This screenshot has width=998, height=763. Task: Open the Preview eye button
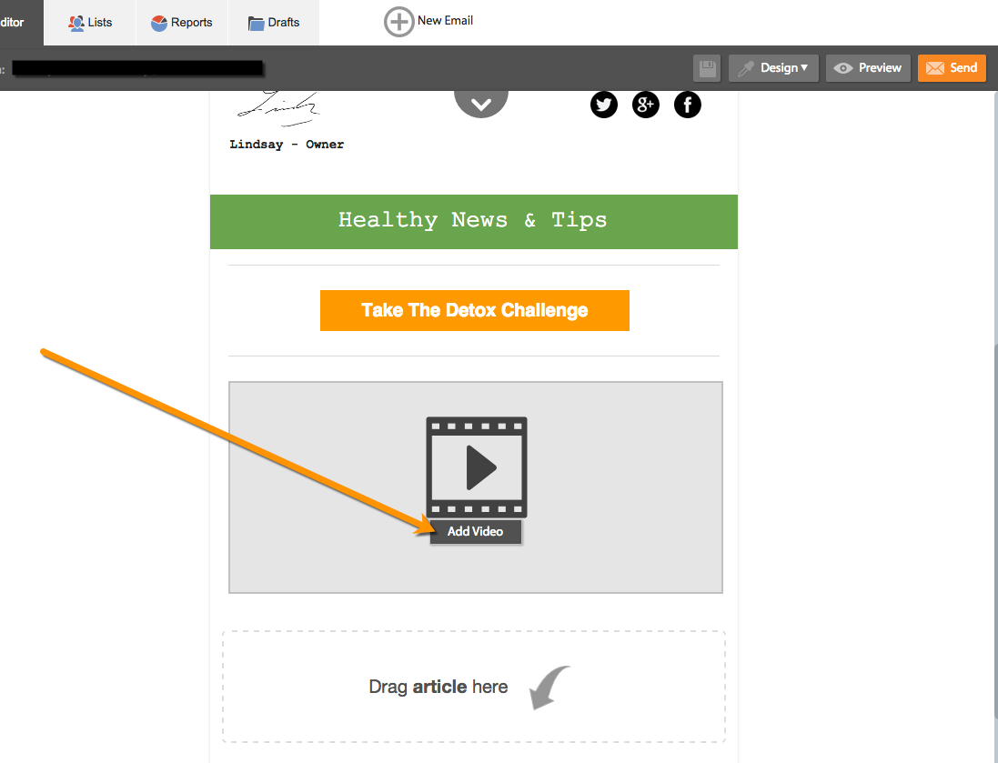(868, 68)
